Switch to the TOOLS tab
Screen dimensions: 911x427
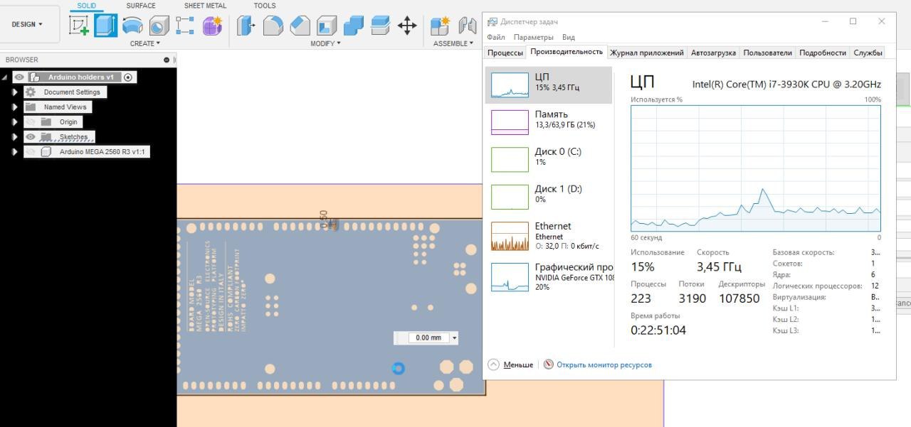(265, 6)
